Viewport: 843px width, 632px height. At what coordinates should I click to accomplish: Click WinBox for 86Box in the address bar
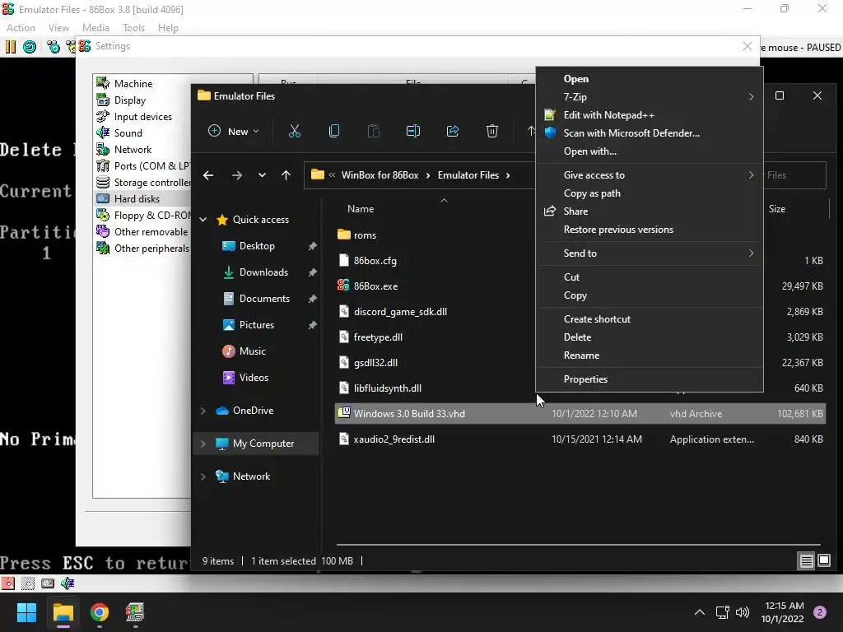click(x=380, y=175)
